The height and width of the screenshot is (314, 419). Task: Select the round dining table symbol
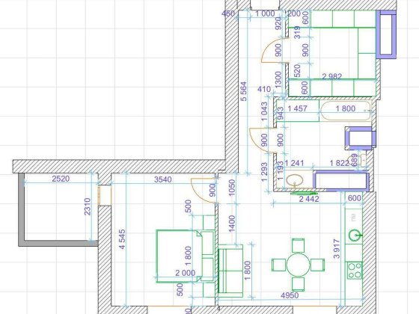299,265
